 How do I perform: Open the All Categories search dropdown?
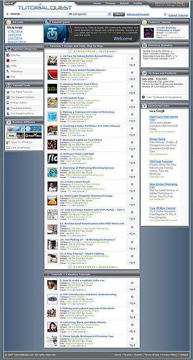tap(90, 14)
